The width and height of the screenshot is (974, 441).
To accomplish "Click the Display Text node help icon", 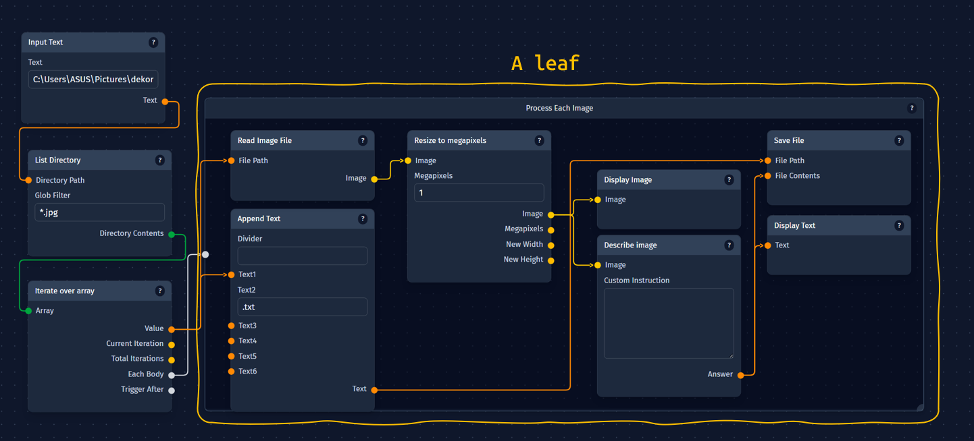I will pyautogui.click(x=899, y=226).
